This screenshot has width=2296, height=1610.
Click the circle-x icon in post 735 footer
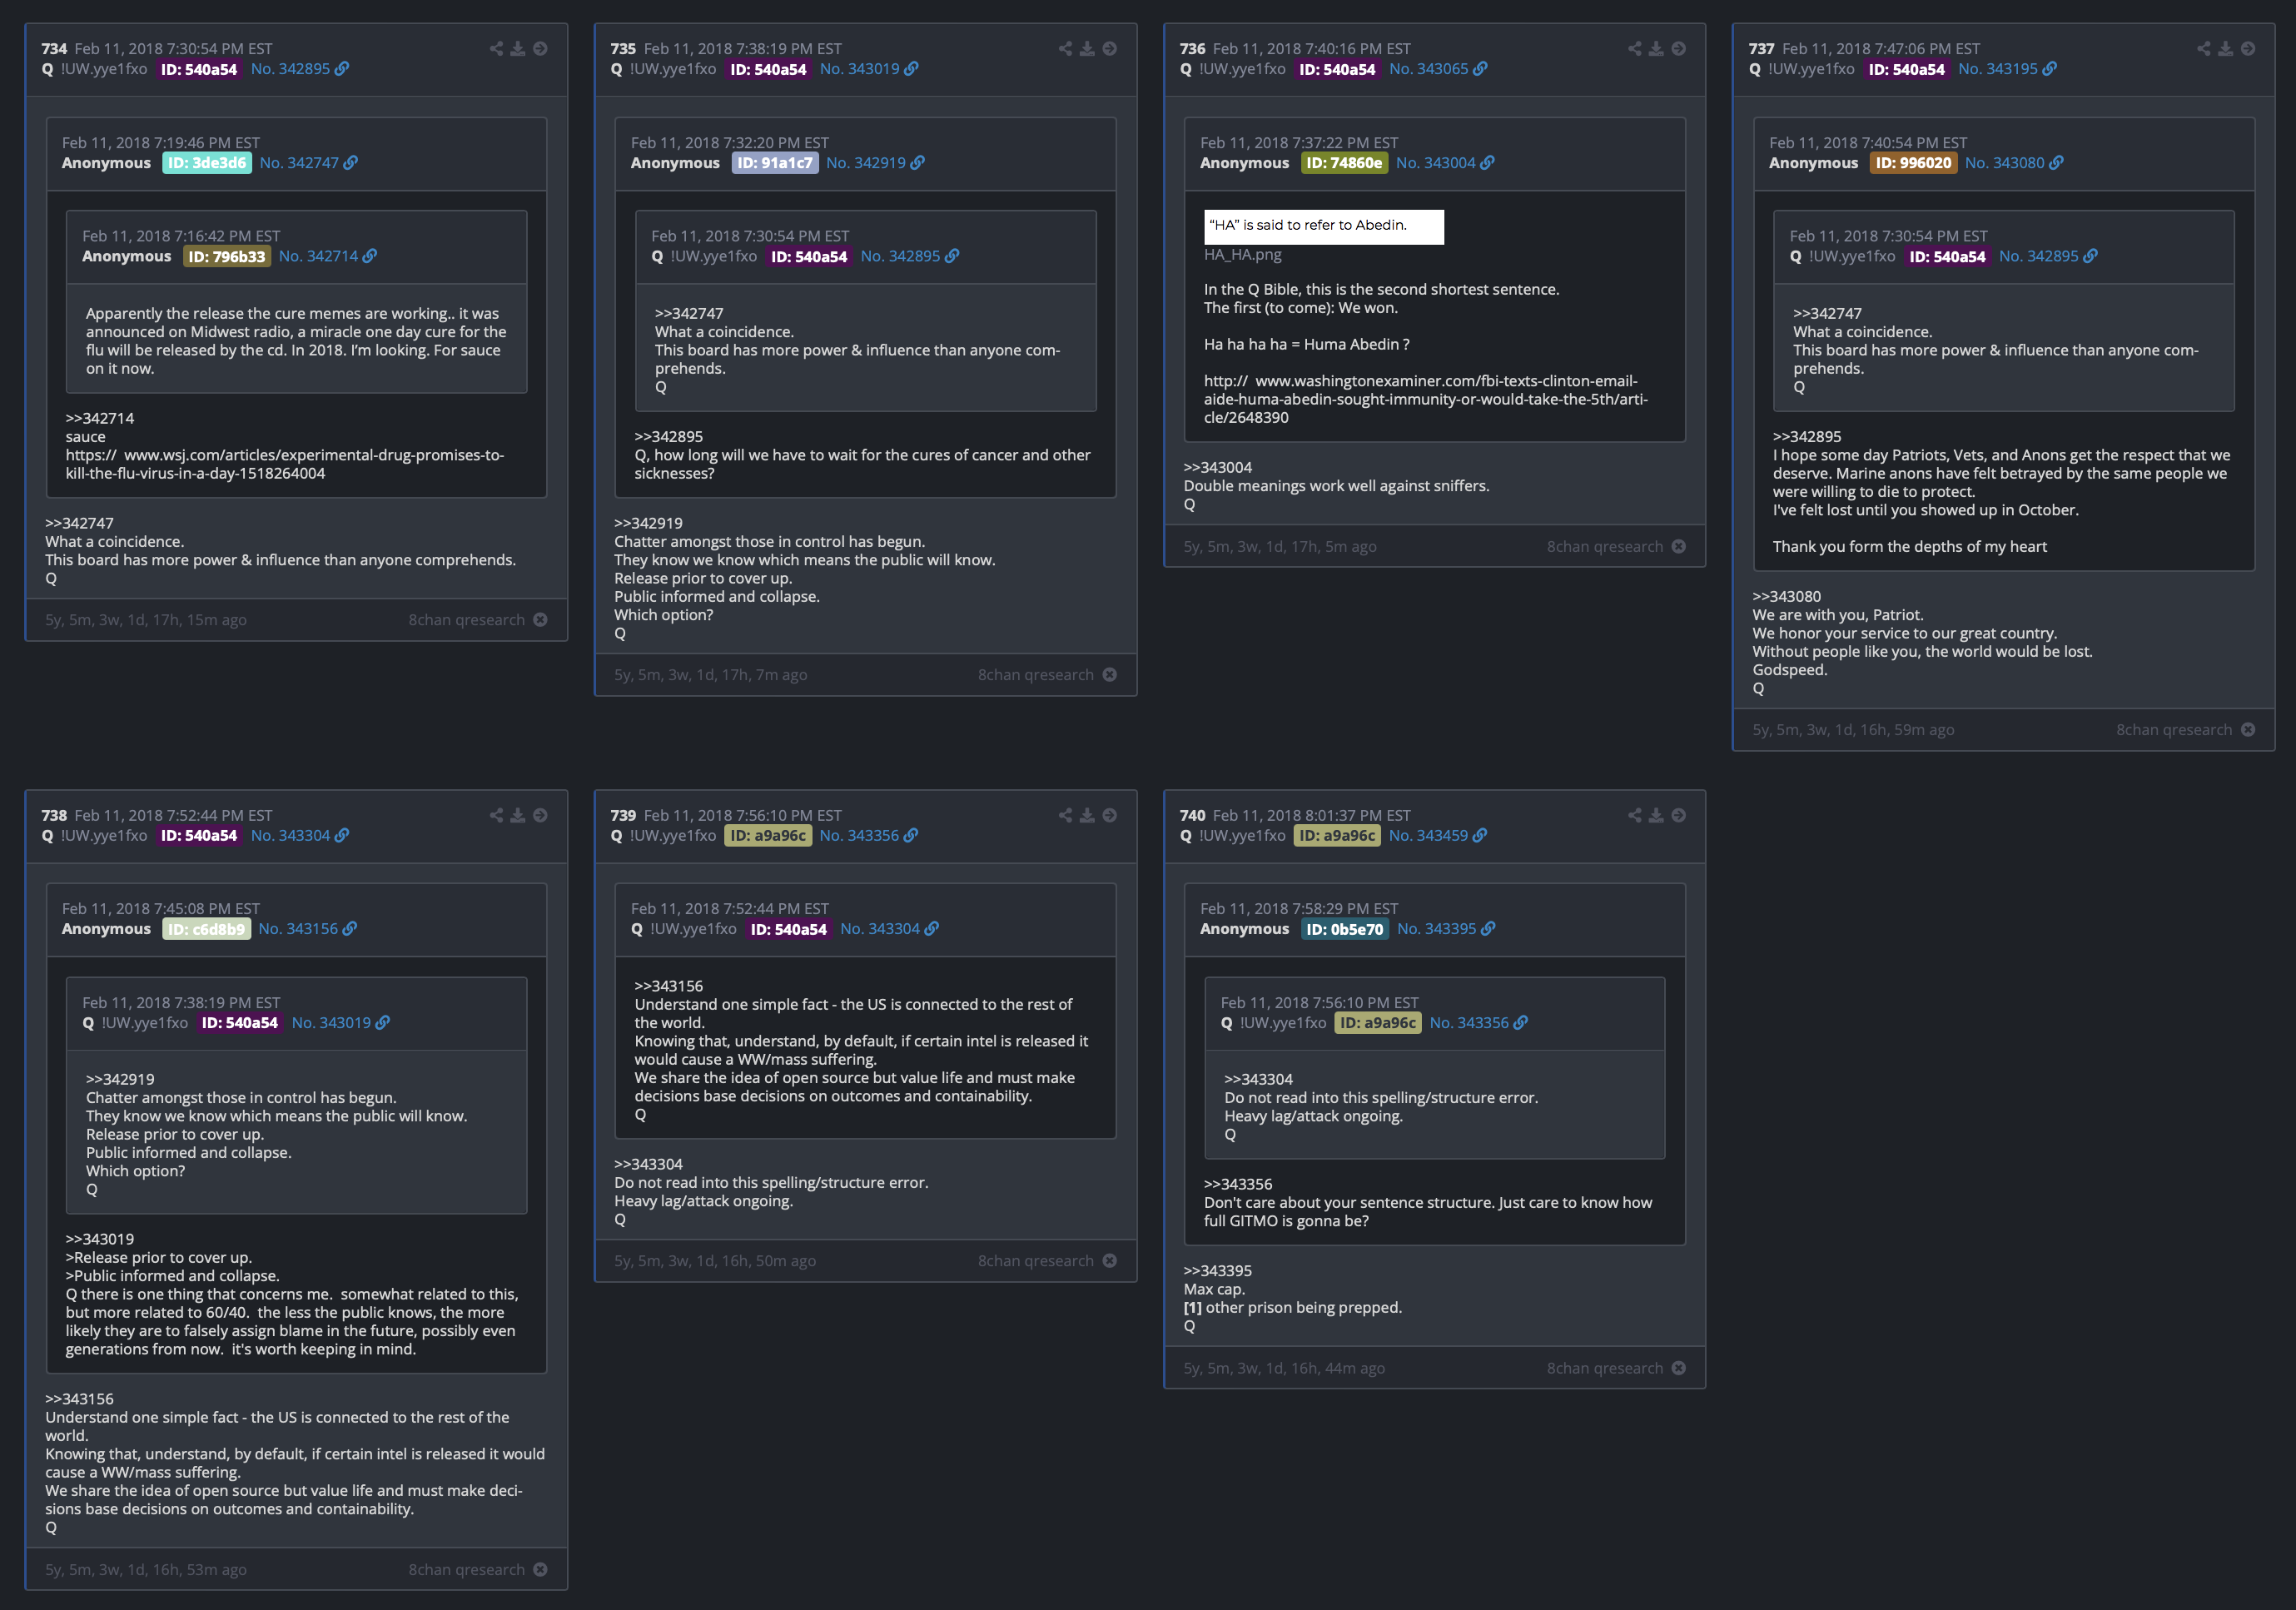pos(1110,675)
